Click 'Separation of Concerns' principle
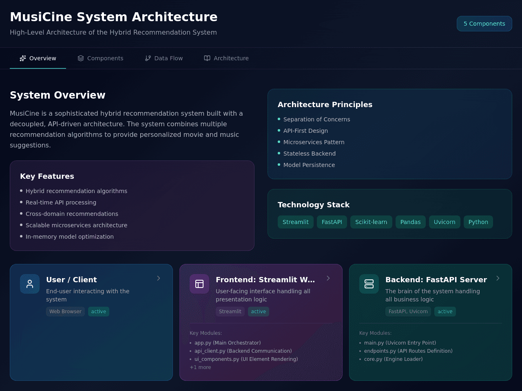This screenshot has height=391, width=522. (317, 119)
